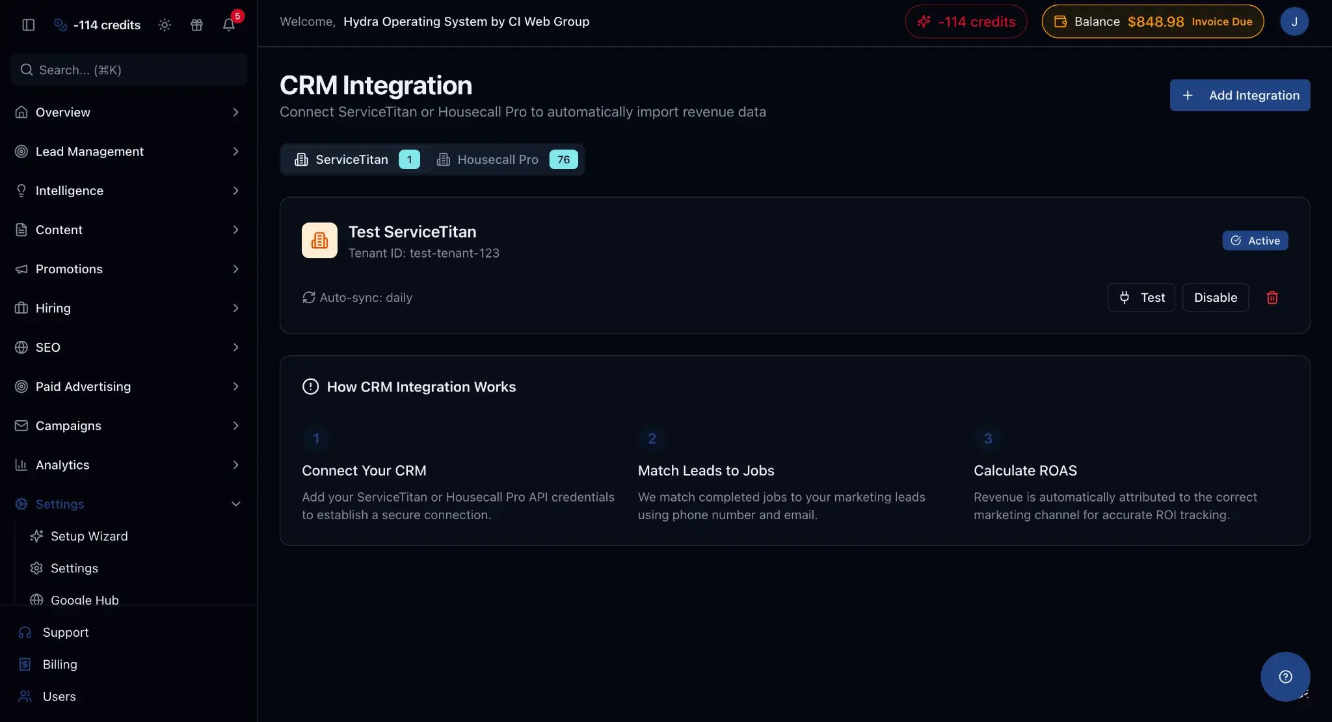Click the Settings gear icon in sidebar header
1332x722 pixels.
click(x=21, y=504)
